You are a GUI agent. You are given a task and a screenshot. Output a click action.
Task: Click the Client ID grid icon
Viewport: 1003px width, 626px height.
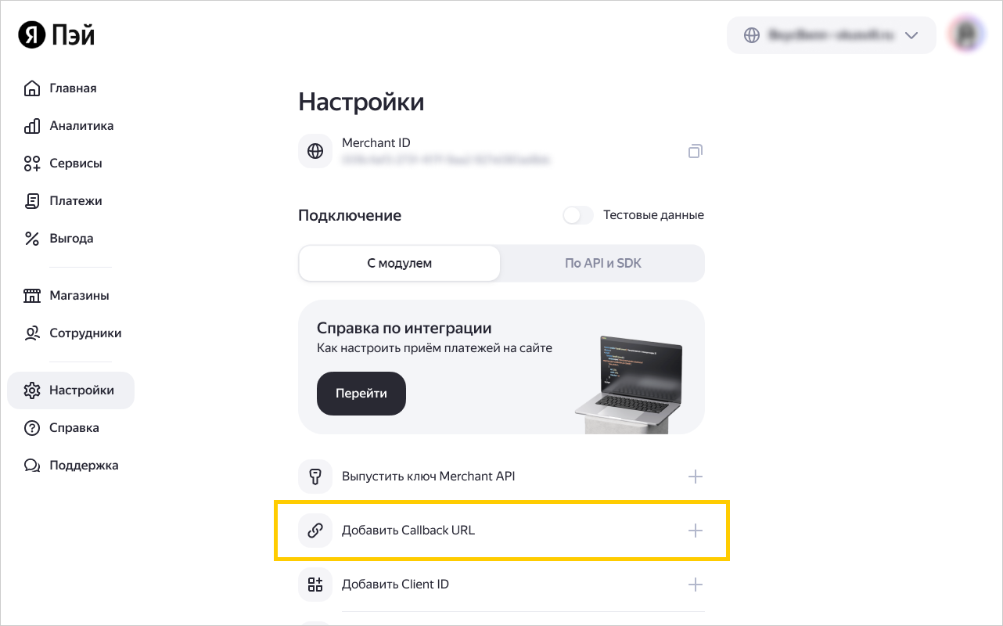tap(315, 585)
